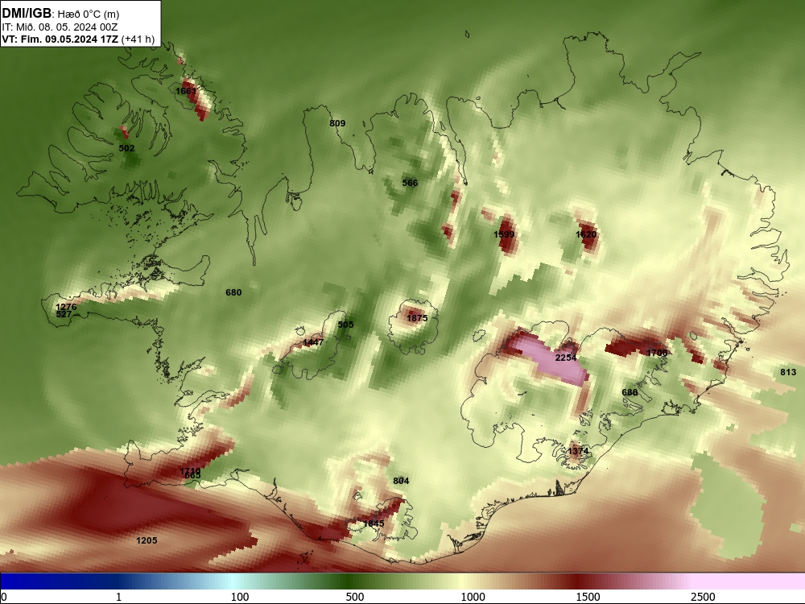Click the 1661 value in the Westfjords
805x604 pixels.
[x=186, y=92]
